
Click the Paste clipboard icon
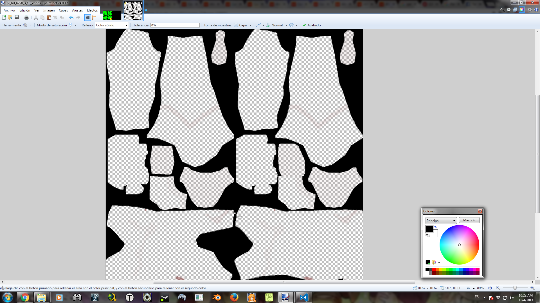click(49, 17)
